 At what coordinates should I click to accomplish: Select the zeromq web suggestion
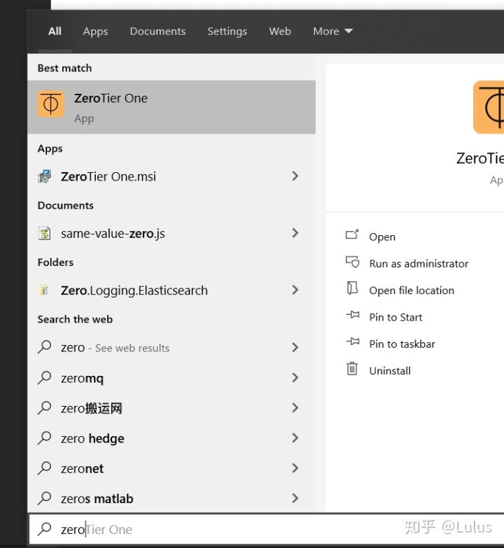tap(171, 377)
